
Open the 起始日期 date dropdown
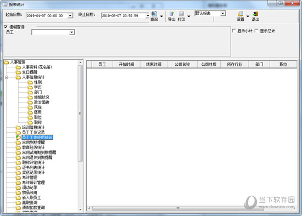[70, 15]
